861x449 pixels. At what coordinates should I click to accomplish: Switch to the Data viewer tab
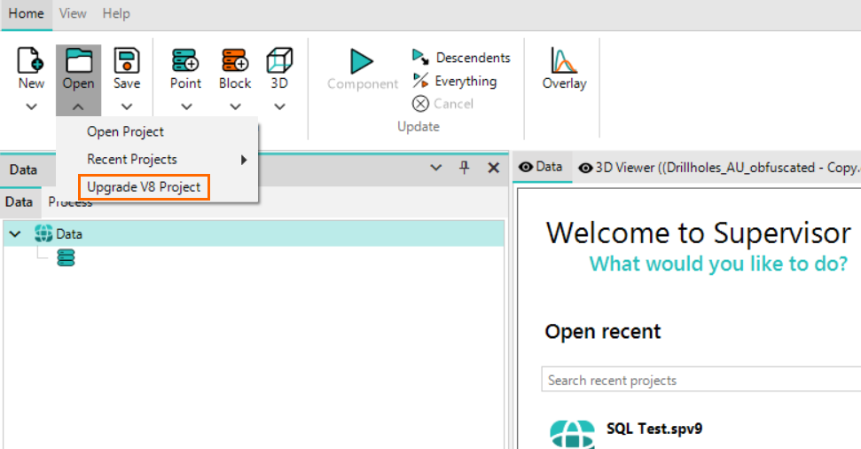click(x=542, y=167)
